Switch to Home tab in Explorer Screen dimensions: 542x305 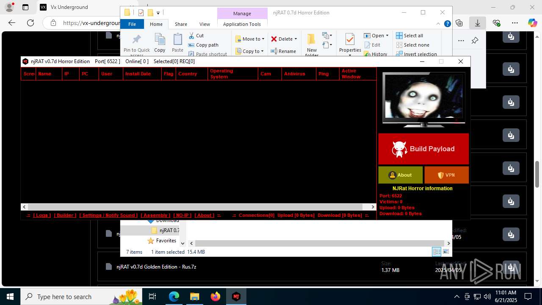click(156, 24)
